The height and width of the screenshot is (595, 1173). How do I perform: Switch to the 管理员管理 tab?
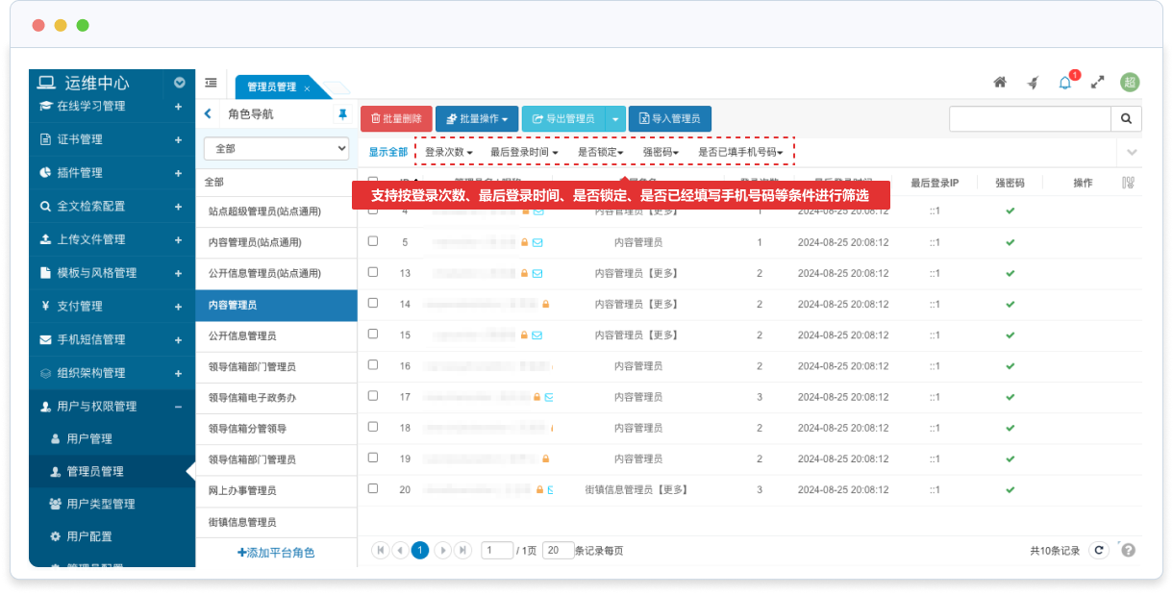272,87
